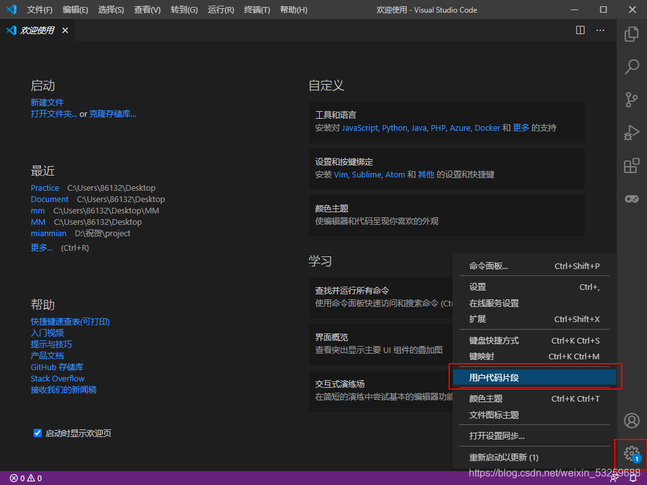Choose 设置 in the gear menu

pos(535,287)
